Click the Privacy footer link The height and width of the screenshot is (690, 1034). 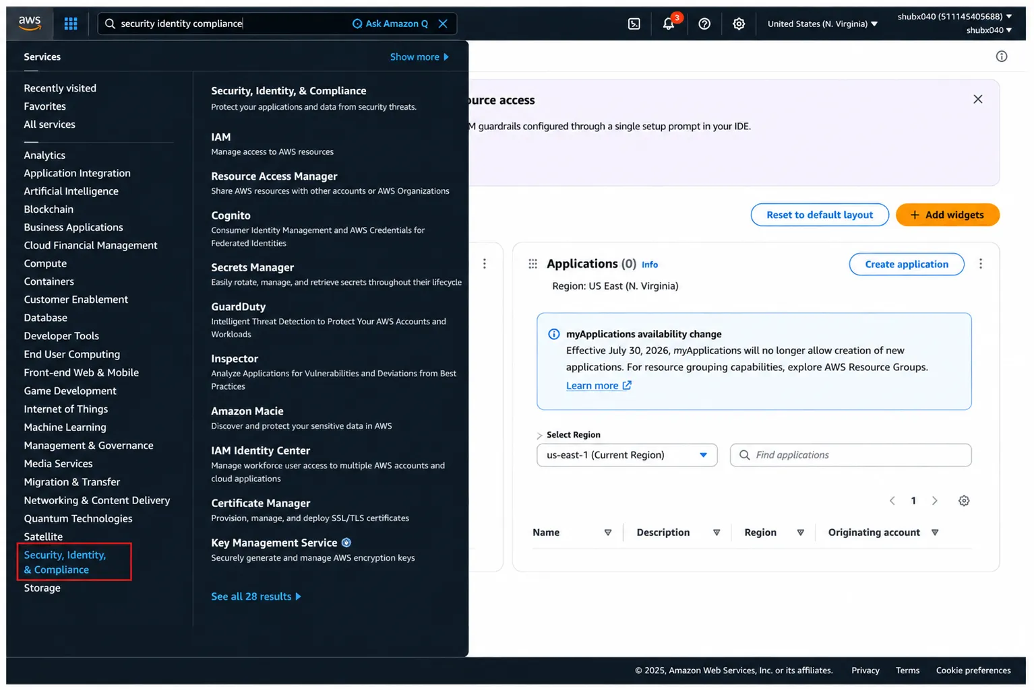click(x=865, y=670)
